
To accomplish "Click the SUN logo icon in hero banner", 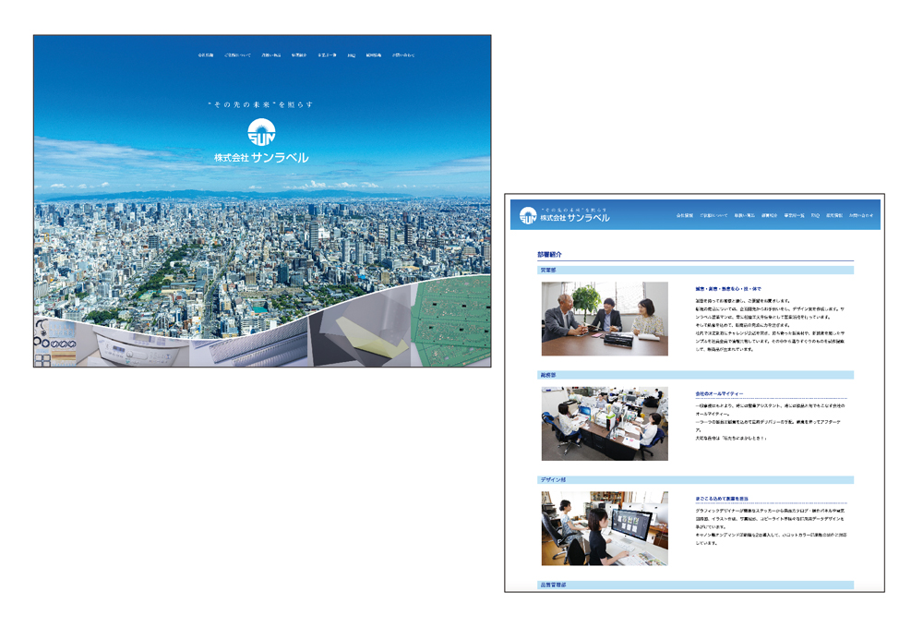I will 261,132.
